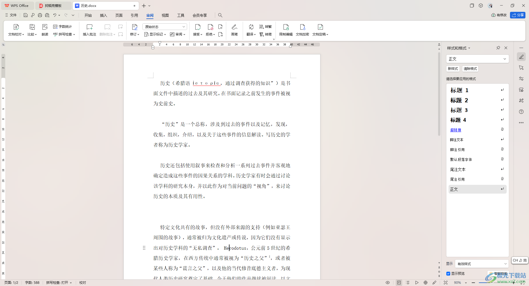Switch to the 开始 tab
This screenshot has width=529, height=286.
pos(88,15)
